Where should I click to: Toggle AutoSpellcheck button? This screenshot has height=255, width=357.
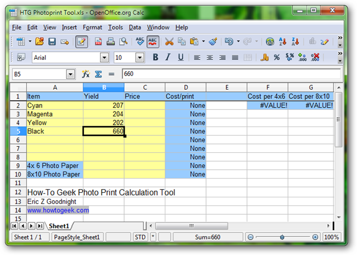(x=152, y=41)
